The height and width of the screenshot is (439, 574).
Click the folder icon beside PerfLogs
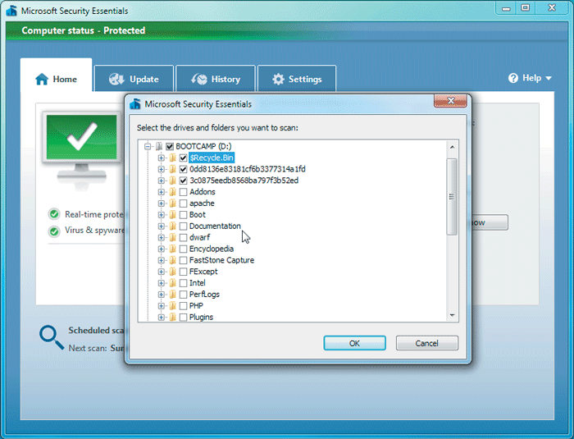(172, 295)
